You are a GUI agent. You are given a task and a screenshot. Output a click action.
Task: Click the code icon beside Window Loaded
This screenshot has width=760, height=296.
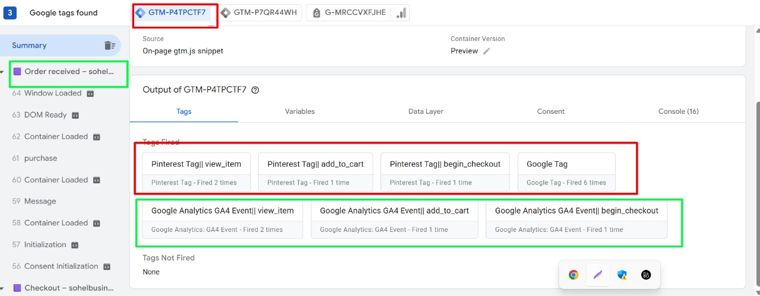coord(90,94)
